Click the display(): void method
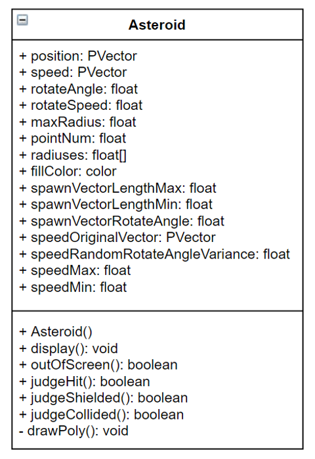This screenshot has height=459, width=315. click(x=68, y=349)
